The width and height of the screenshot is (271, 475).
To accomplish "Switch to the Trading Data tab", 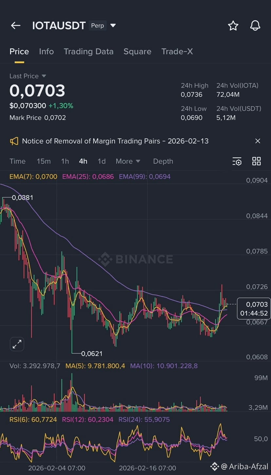I will click(x=88, y=51).
